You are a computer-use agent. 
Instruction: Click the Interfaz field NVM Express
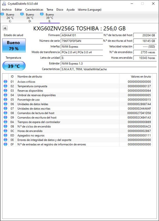82,47
